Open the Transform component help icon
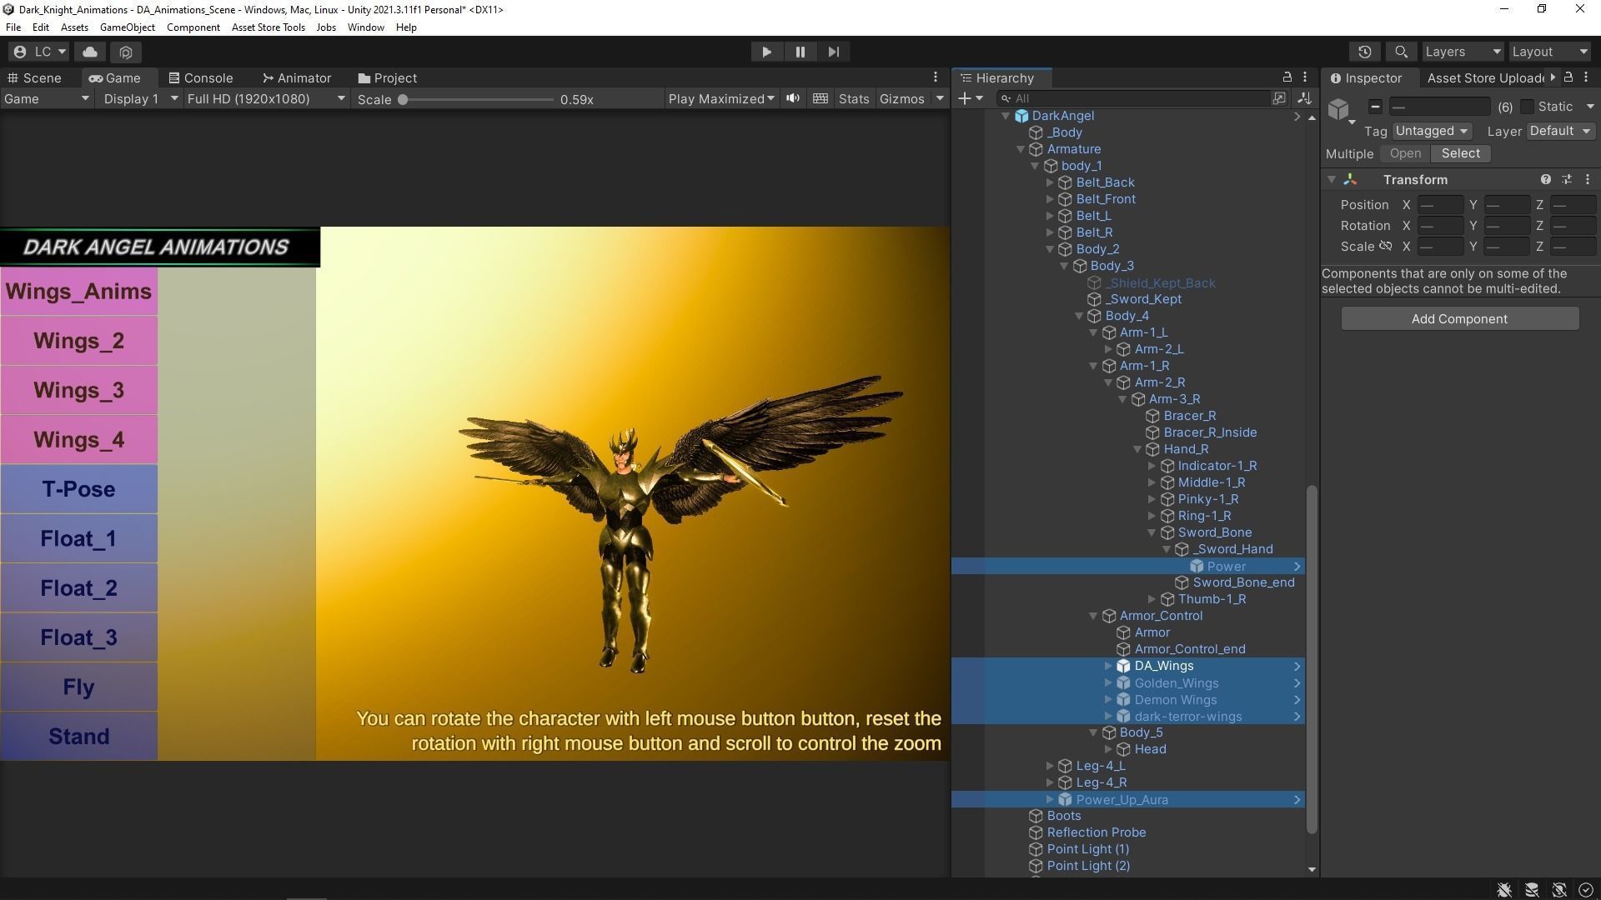 pos(1545,179)
